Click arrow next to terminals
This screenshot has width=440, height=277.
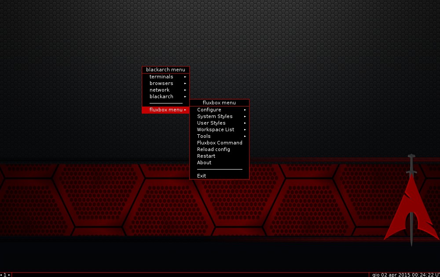click(x=185, y=77)
